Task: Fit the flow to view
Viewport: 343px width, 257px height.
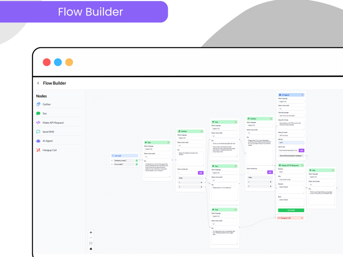Action: pyautogui.click(x=91, y=243)
